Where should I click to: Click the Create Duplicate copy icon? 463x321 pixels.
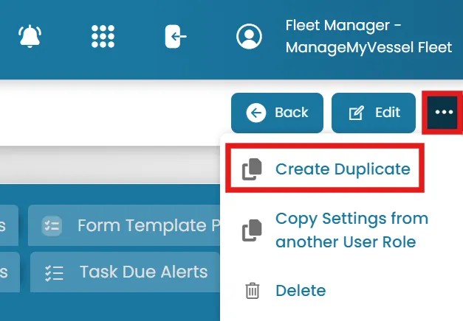(252, 169)
